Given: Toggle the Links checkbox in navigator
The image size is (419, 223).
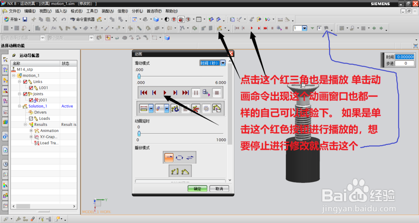Looking at the screenshot, I should [25, 82].
